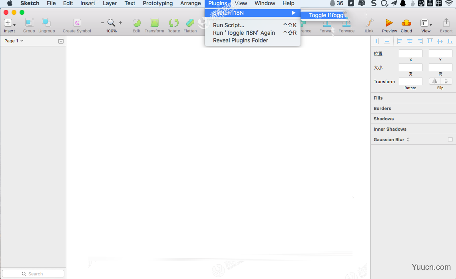
Task: Click the Export toolbar icon
Action: (x=446, y=23)
